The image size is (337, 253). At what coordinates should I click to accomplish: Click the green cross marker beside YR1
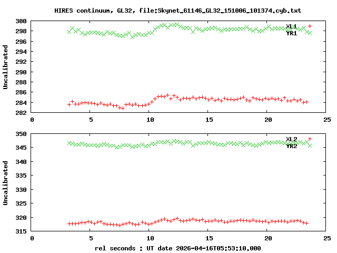pyautogui.click(x=310, y=33)
